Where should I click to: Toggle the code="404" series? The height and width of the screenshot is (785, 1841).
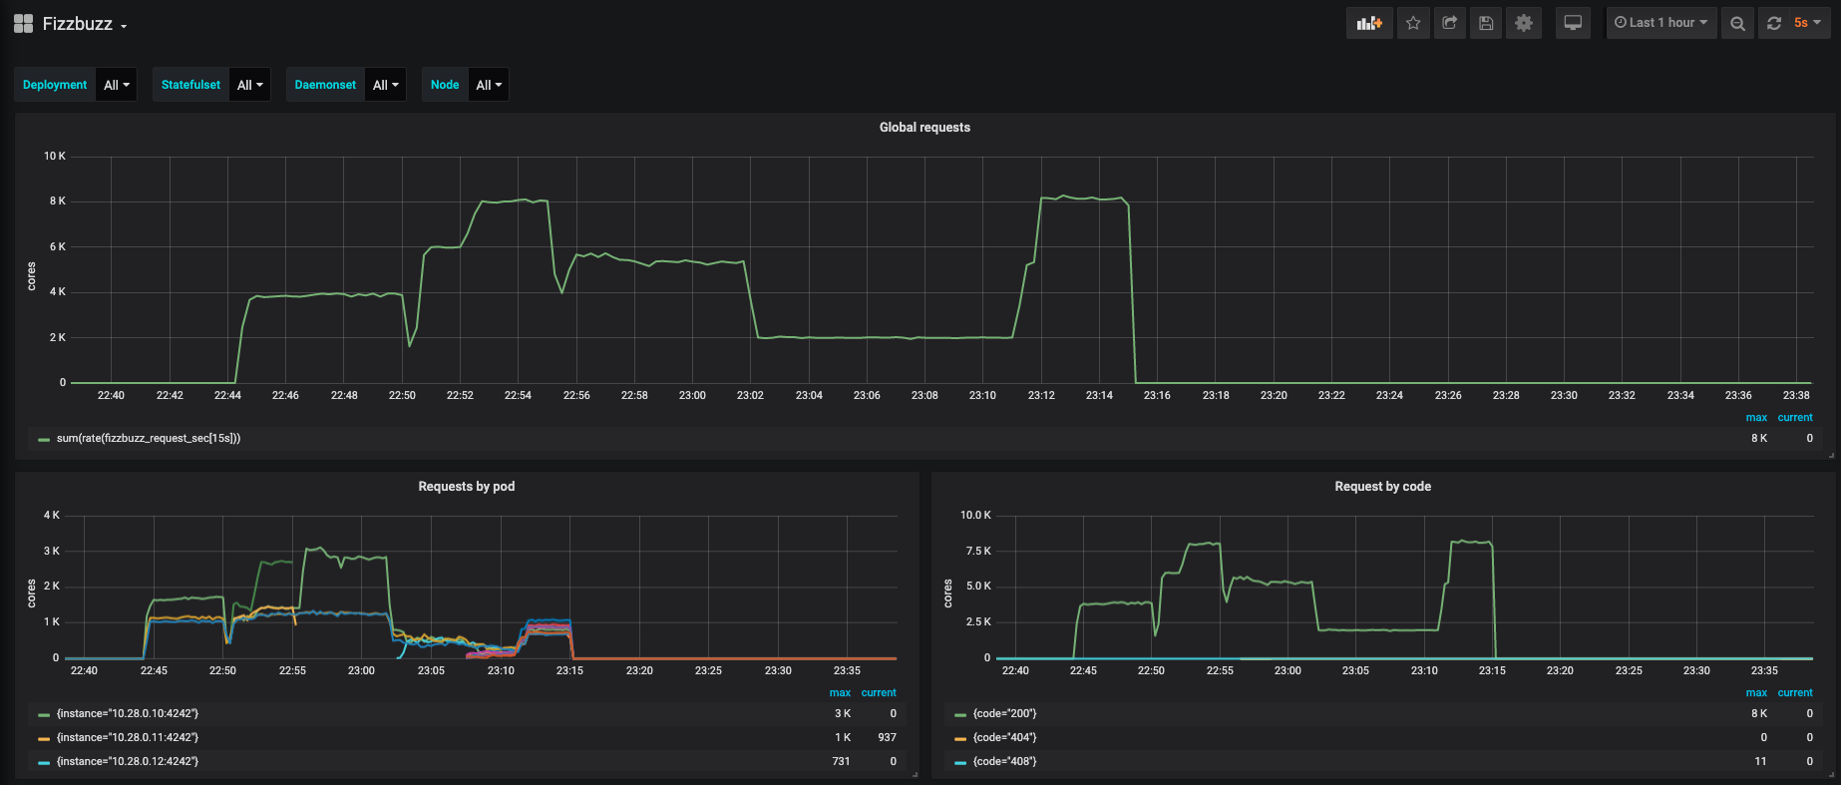pos(1004,737)
